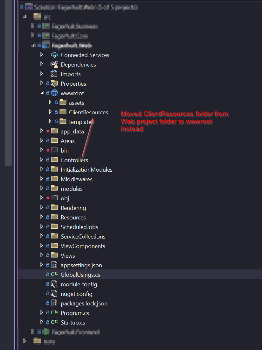
Task: Collapse the wwwroot folder node
Action: [42, 93]
